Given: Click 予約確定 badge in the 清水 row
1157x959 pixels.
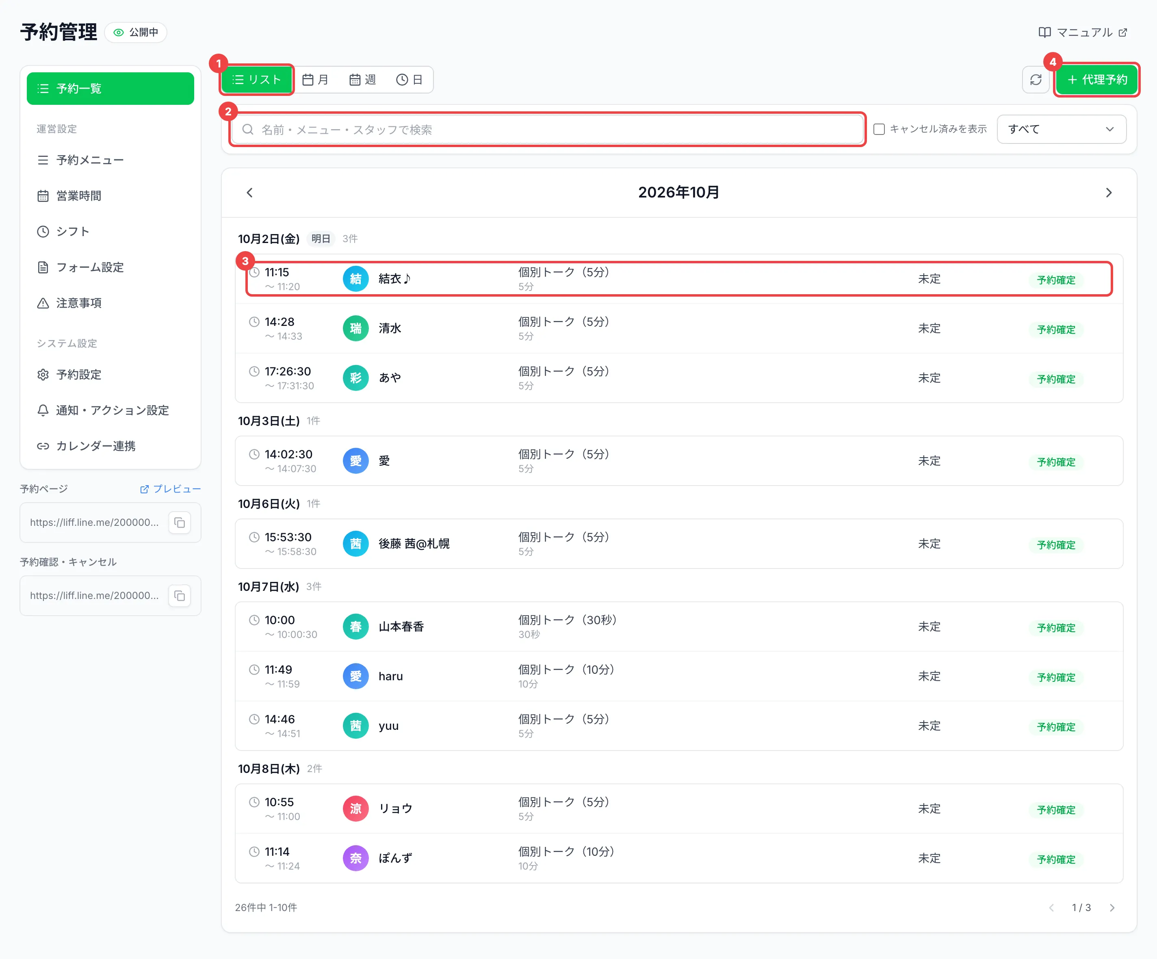Looking at the screenshot, I should pos(1055,330).
